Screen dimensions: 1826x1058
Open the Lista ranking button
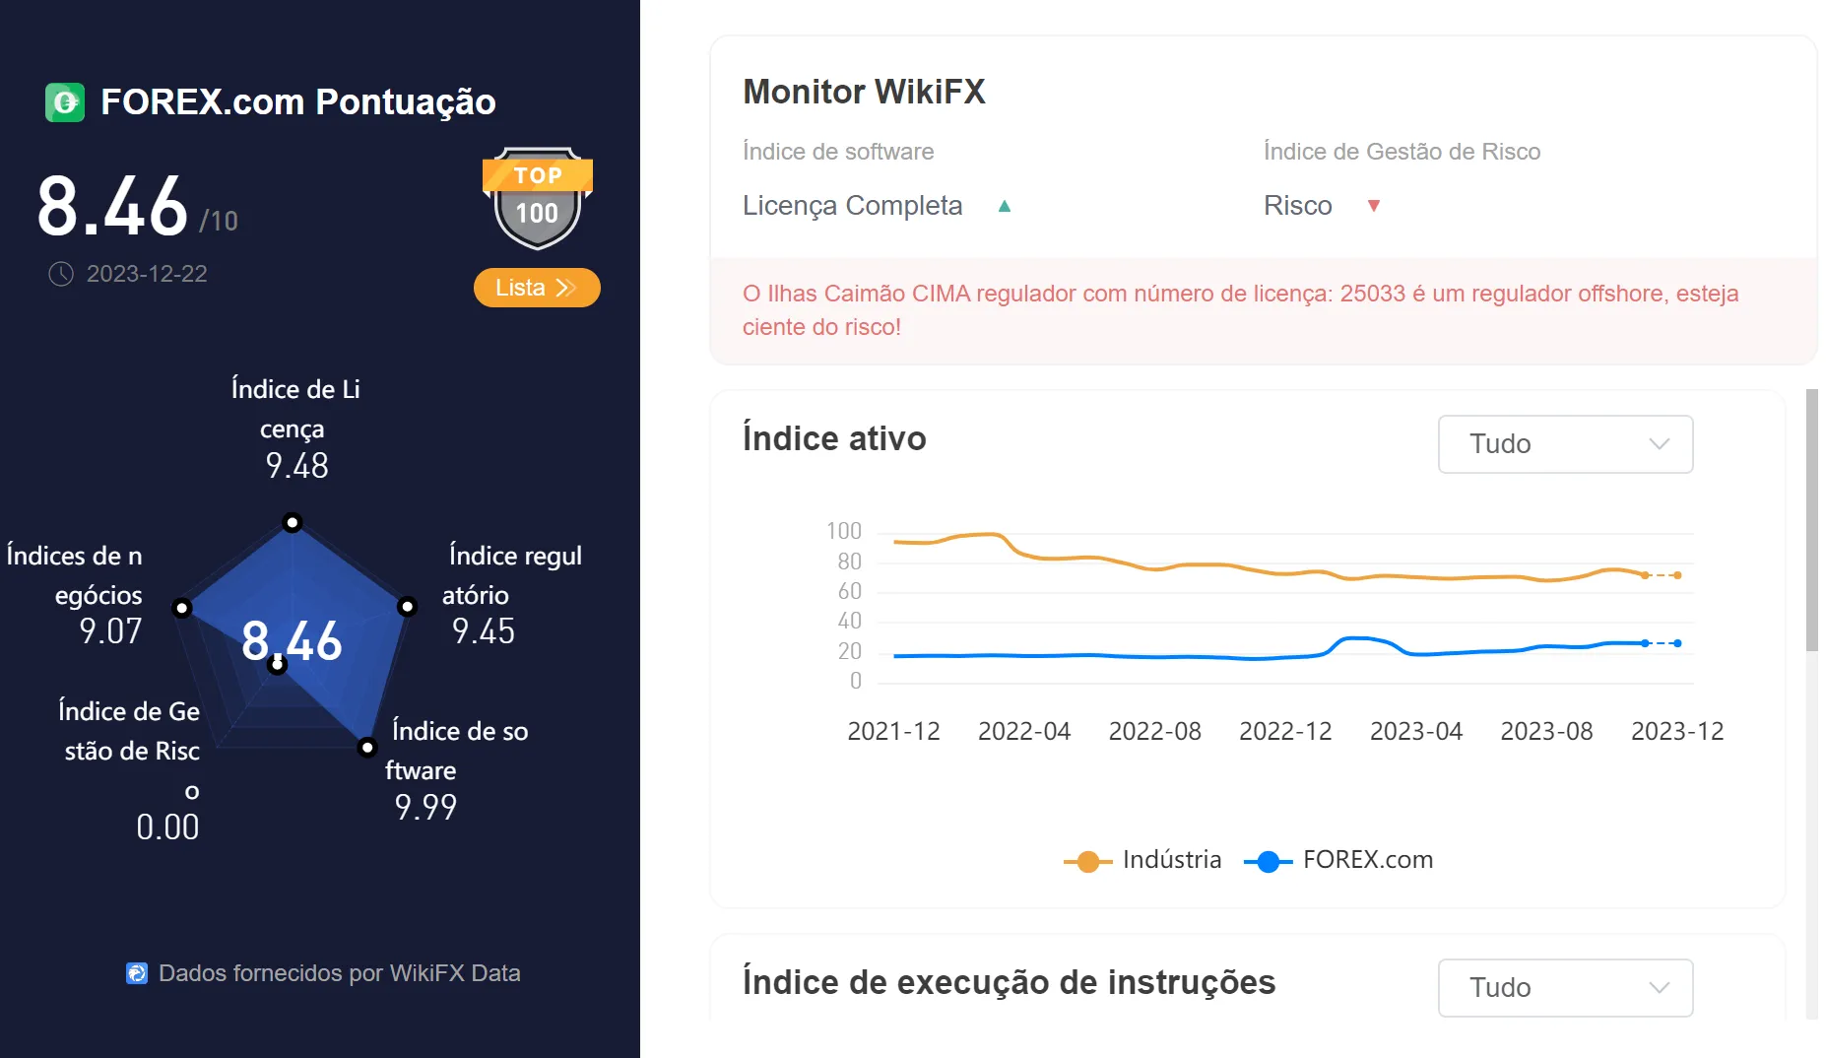(537, 288)
